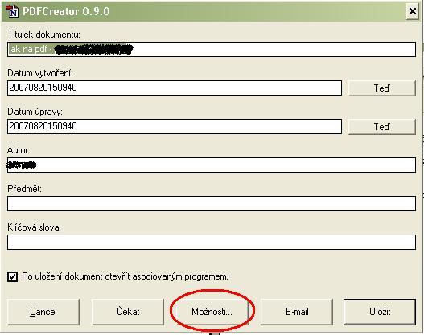The image size is (424, 335).
Task: Click the 'Klíčová slova:' label
Action: pyautogui.click(x=34, y=227)
